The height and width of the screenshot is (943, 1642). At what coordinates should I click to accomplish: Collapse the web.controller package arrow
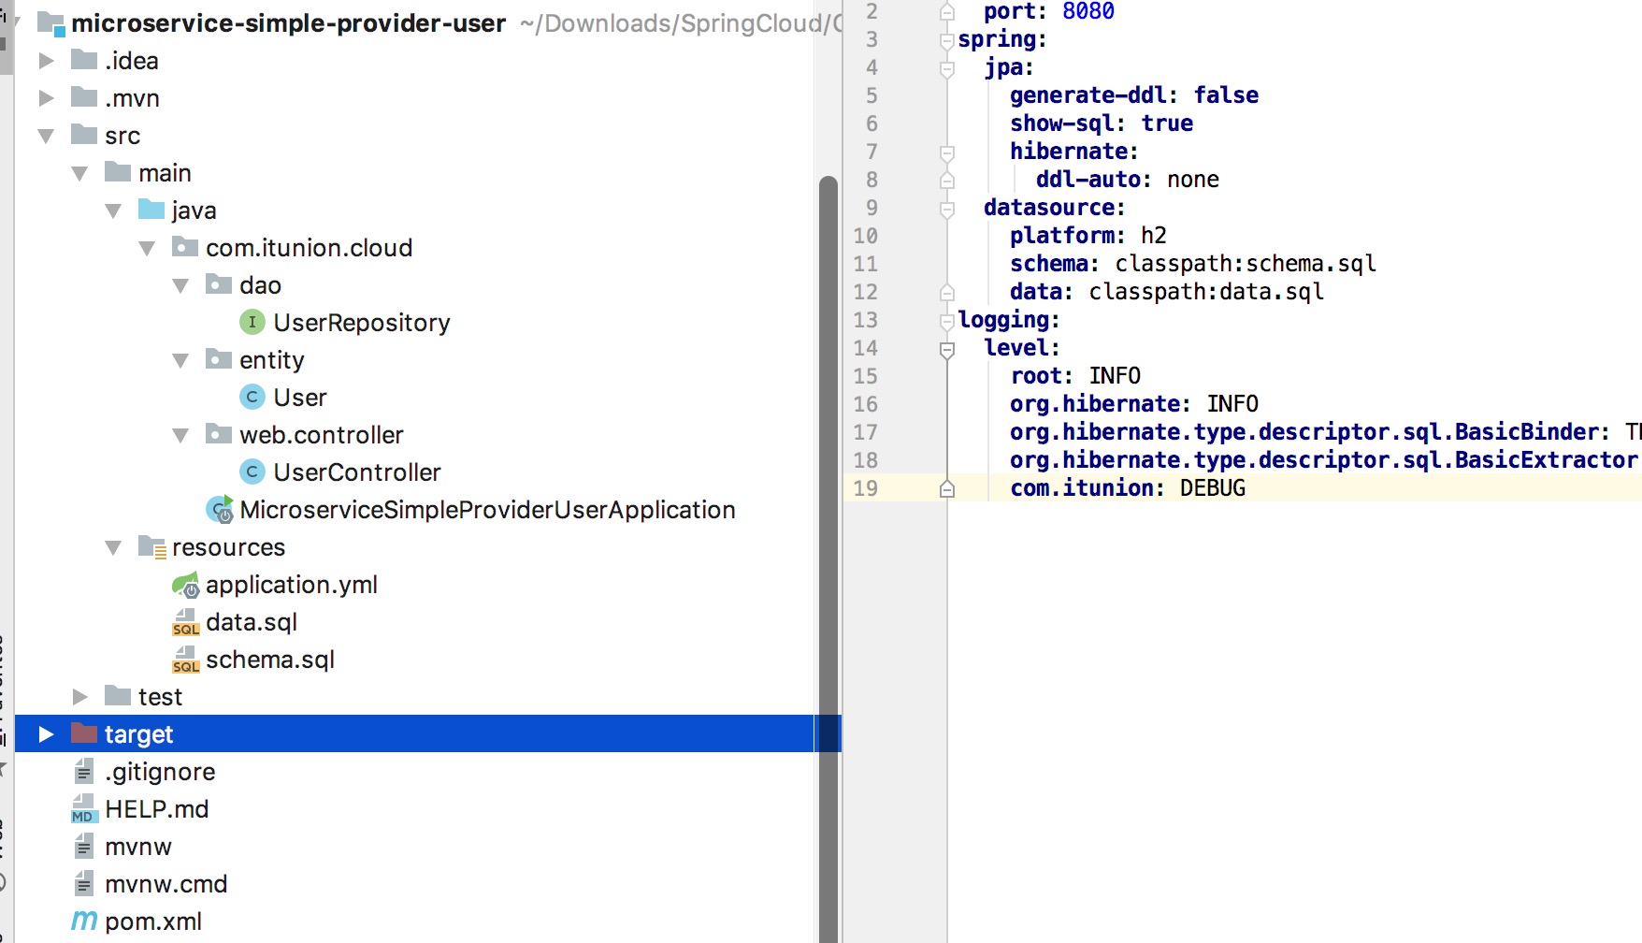click(x=180, y=435)
